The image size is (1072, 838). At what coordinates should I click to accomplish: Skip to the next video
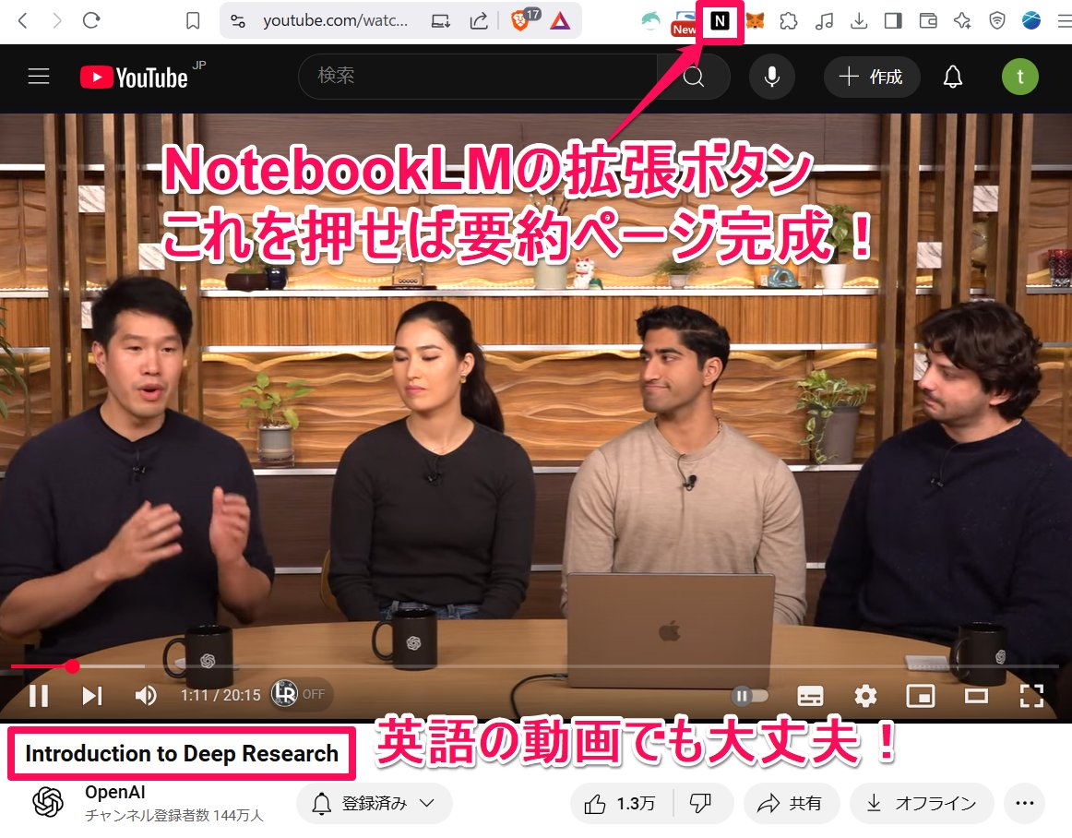(91, 696)
